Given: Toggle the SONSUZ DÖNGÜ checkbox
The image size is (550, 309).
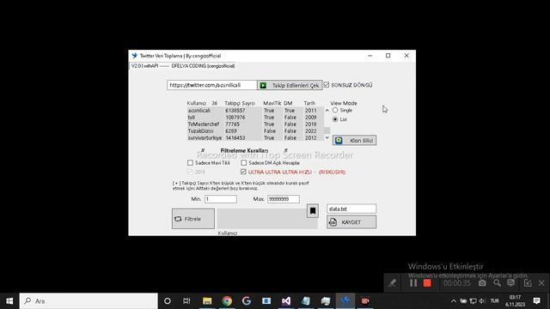Looking at the screenshot, I should click(327, 85).
